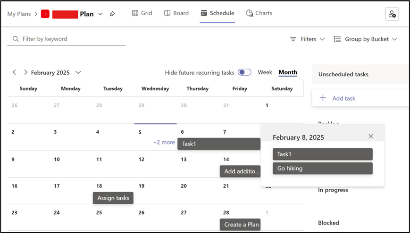Open the Filters dropdown
410x233 pixels.
308,39
